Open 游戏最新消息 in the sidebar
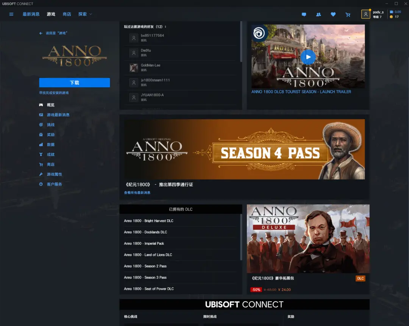This screenshot has height=326, width=409. click(58, 115)
